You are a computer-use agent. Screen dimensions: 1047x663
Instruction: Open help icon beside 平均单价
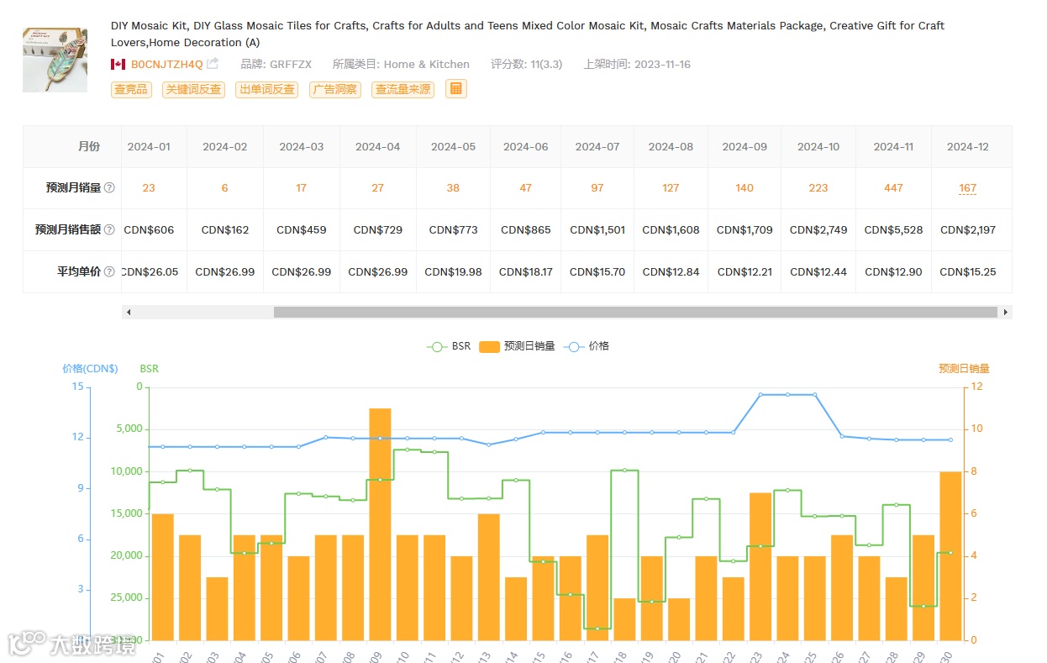point(109,272)
